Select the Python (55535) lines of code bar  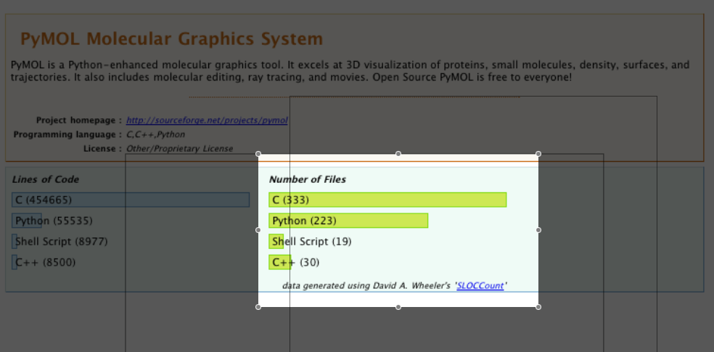[x=27, y=221]
